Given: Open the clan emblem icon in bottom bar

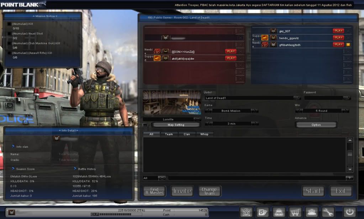Looking at the screenshot, I should coord(247,212).
